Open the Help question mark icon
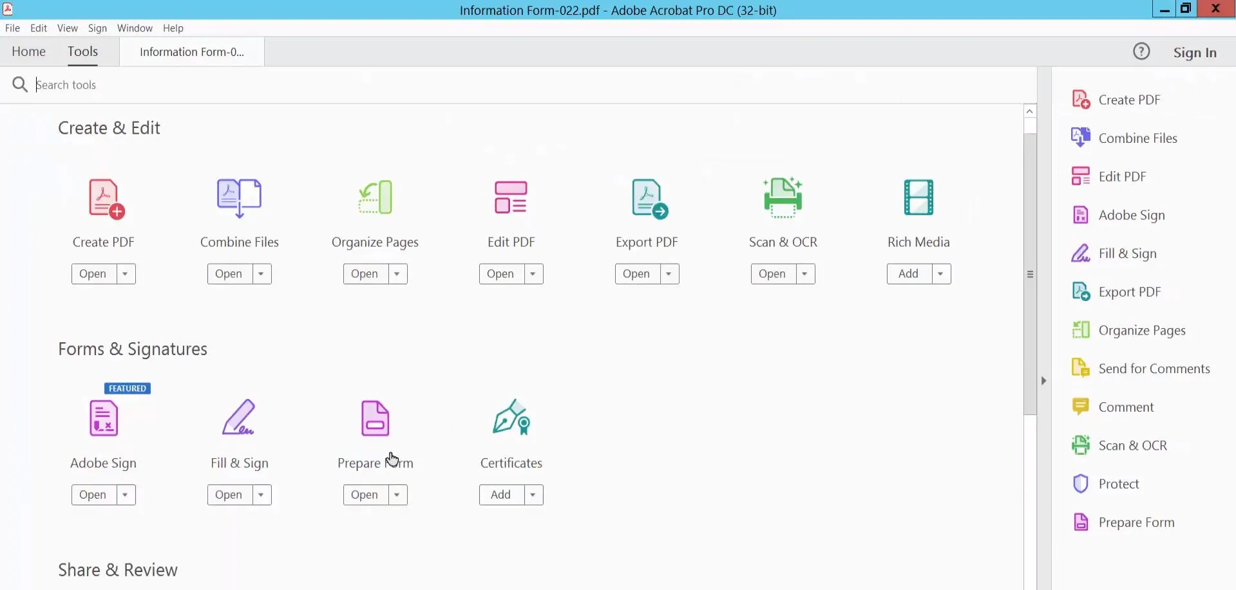This screenshot has width=1236, height=590. [x=1141, y=51]
